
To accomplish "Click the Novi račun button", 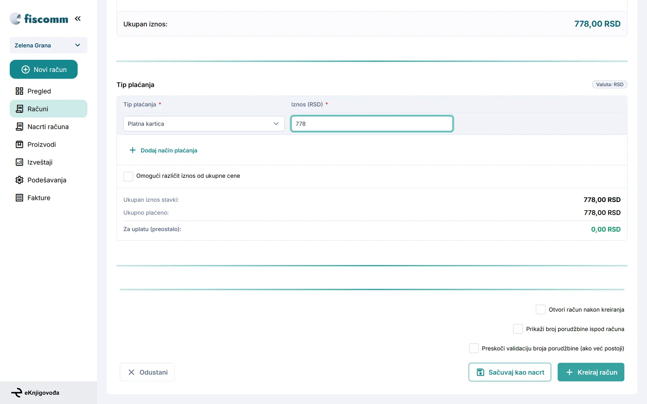I will [x=44, y=69].
